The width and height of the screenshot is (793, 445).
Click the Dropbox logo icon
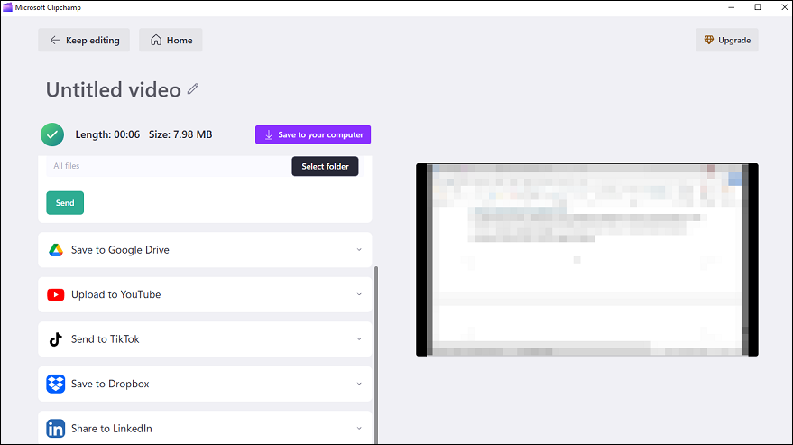(56, 384)
